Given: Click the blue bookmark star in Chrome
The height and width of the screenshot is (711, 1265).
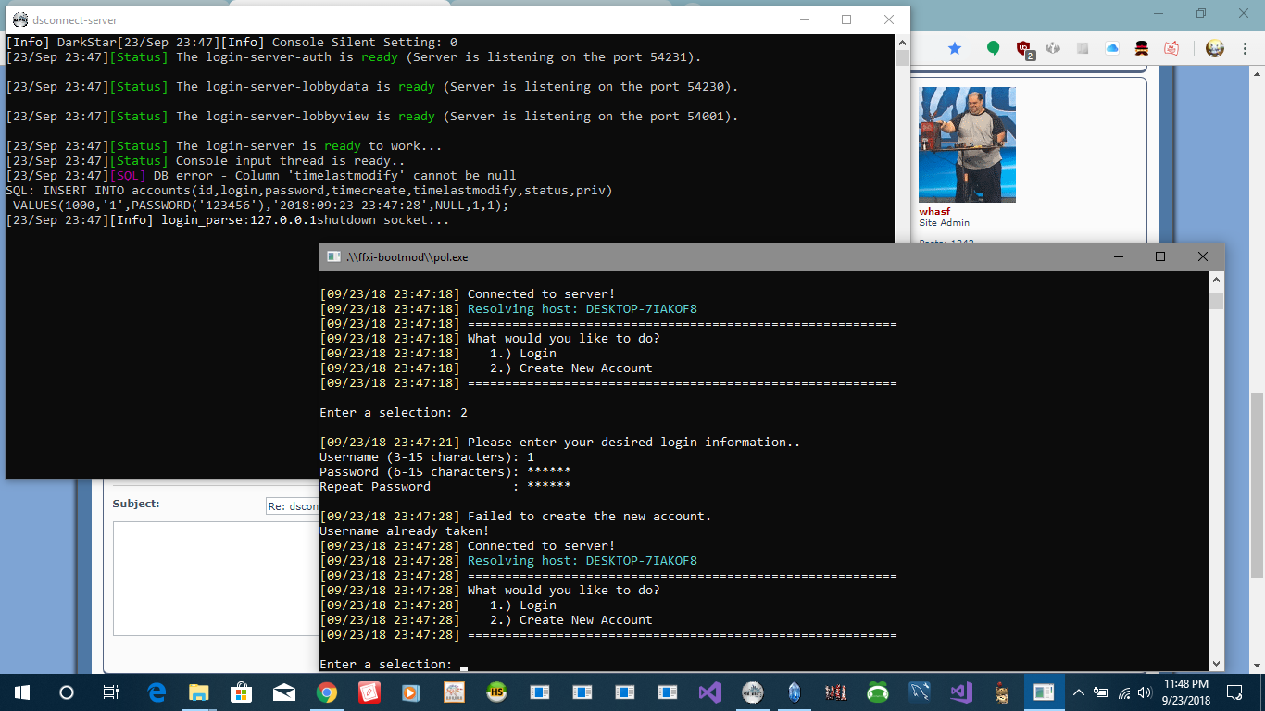Looking at the screenshot, I should coord(955,48).
